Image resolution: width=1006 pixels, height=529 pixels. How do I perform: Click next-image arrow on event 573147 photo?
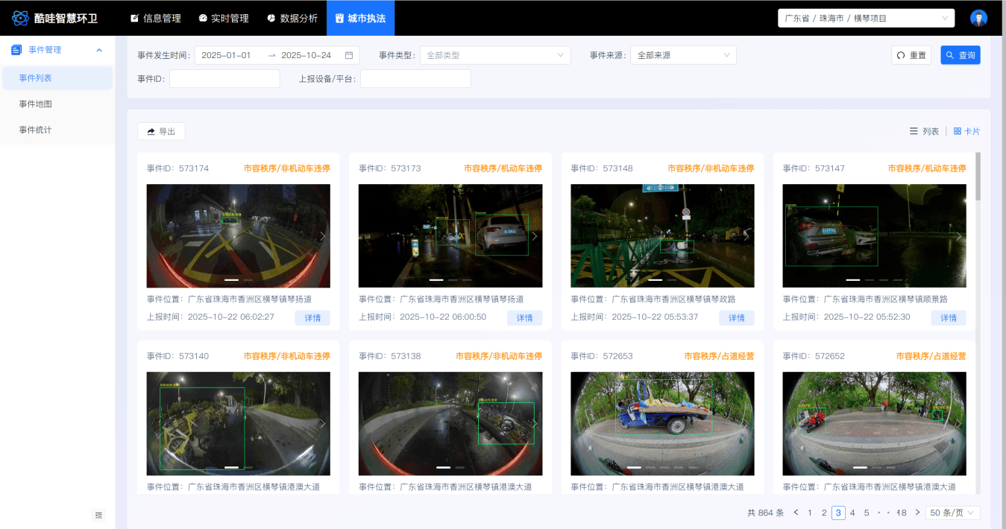coord(959,236)
